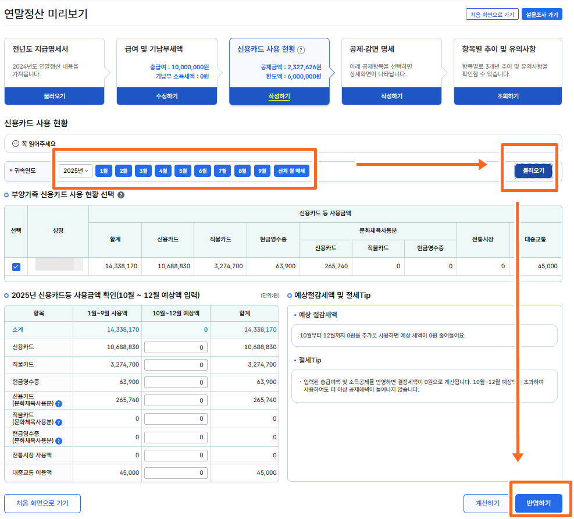Click the 총급여 : 10,000,000원 text
Viewport: 574px width, 519px height.
[179, 67]
